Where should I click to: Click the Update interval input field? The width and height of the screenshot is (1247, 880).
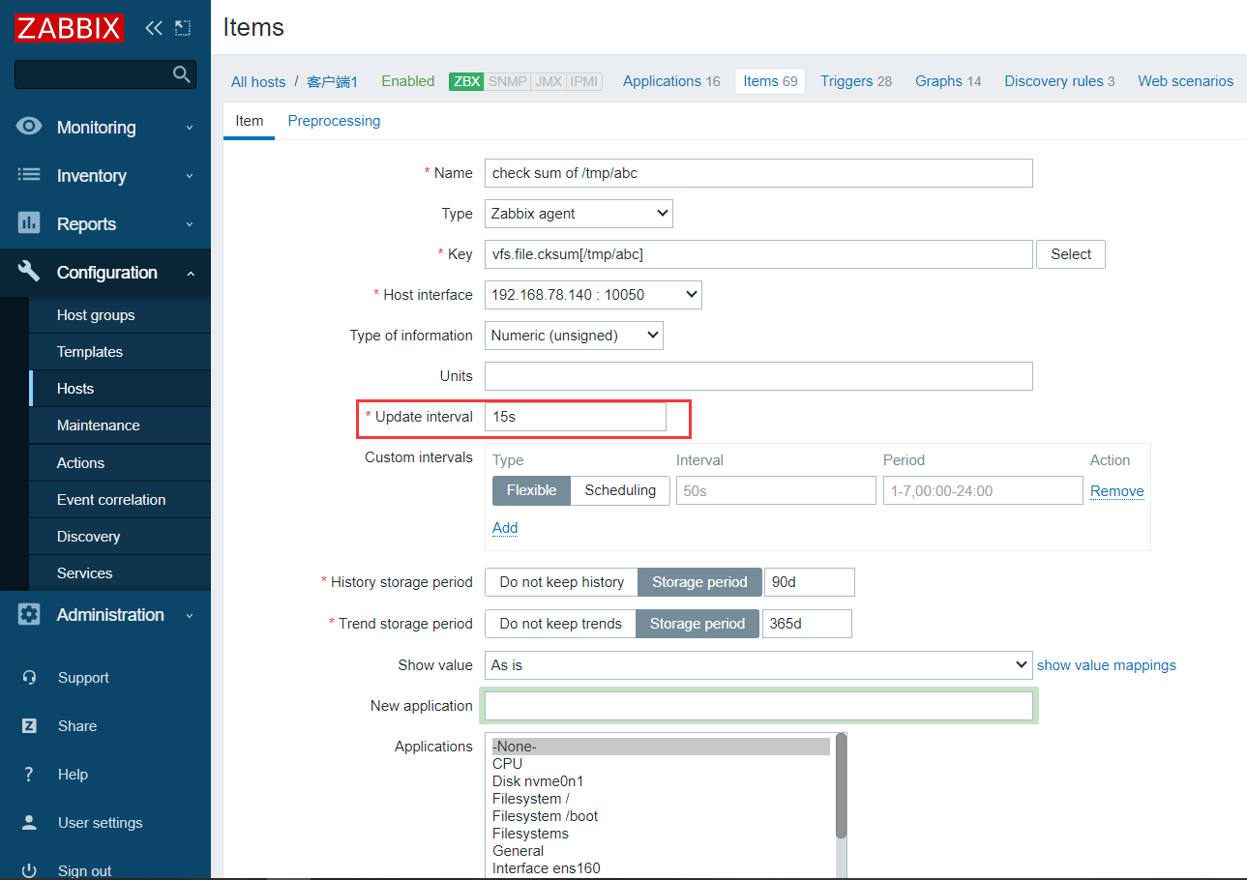(575, 417)
